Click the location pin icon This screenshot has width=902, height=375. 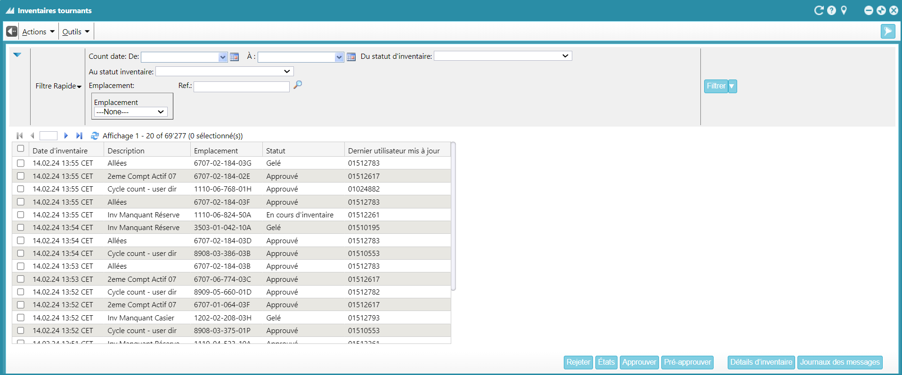pyautogui.click(x=844, y=10)
